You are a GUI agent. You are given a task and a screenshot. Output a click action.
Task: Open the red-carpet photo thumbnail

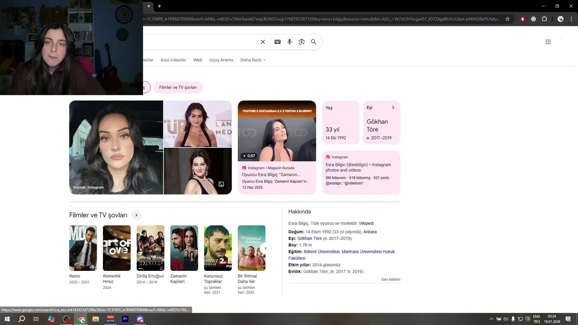click(x=198, y=124)
